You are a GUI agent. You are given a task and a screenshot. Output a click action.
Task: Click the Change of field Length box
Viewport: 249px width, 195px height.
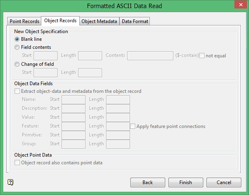point(90,72)
